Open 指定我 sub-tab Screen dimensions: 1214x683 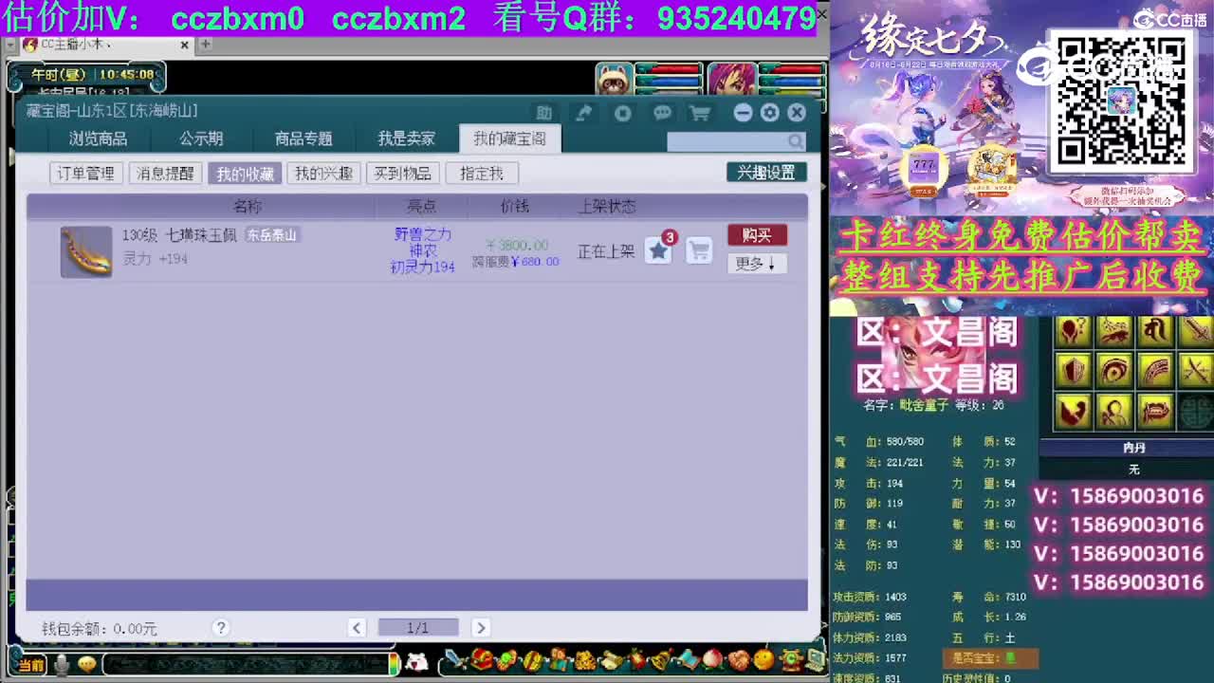(482, 174)
